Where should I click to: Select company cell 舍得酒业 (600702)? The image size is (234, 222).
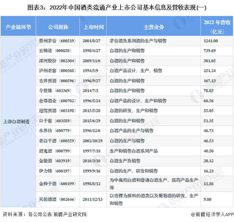pyautogui.click(x=57, y=101)
